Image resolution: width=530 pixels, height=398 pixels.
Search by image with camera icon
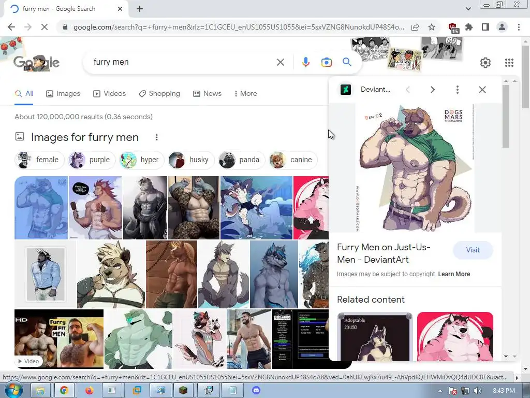pyautogui.click(x=326, y=62)
